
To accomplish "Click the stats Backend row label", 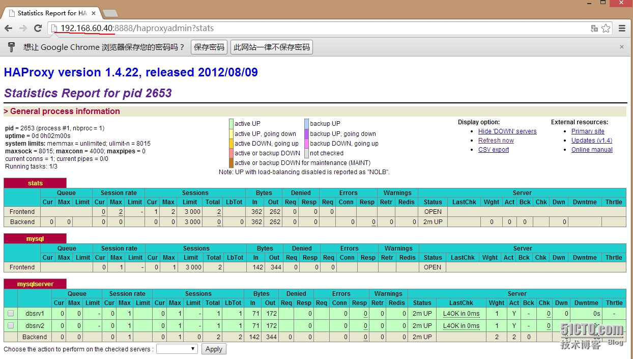I will 22,222.
